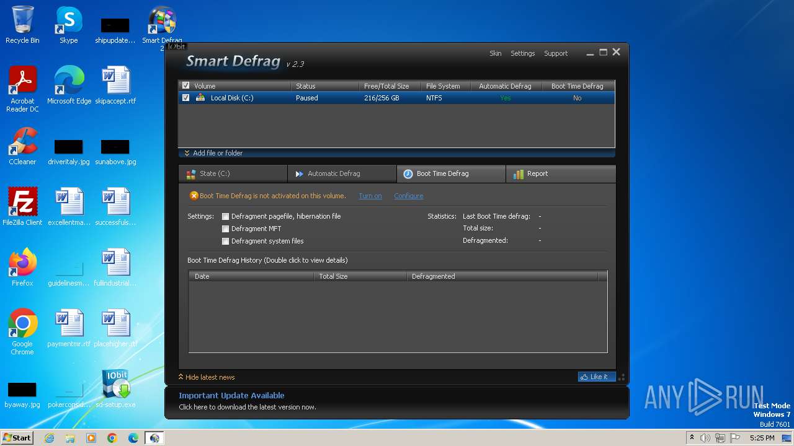This screenshot has height=446, width=794.
Task: Open sd-setup.exe installer icon
Action: pyautogui.click(x=115, y=388)
